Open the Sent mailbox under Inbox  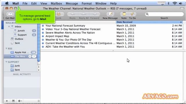(x=17, y=43)
